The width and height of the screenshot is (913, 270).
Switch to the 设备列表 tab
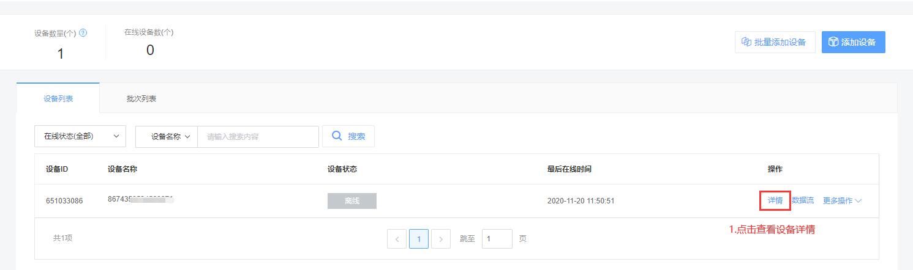point(58,98)
